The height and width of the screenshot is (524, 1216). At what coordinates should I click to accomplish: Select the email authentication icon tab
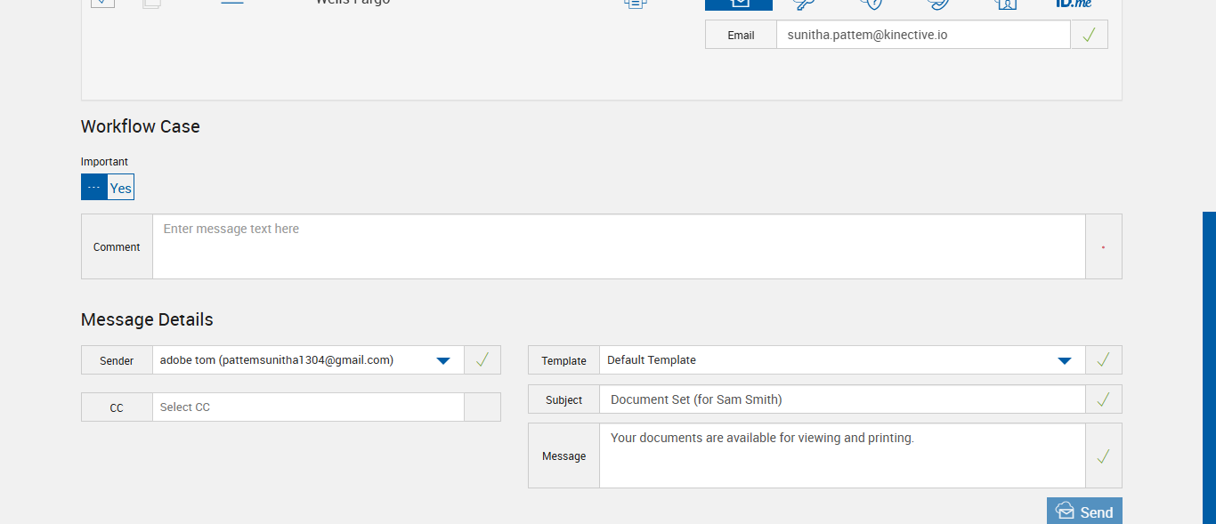point(738,4)
